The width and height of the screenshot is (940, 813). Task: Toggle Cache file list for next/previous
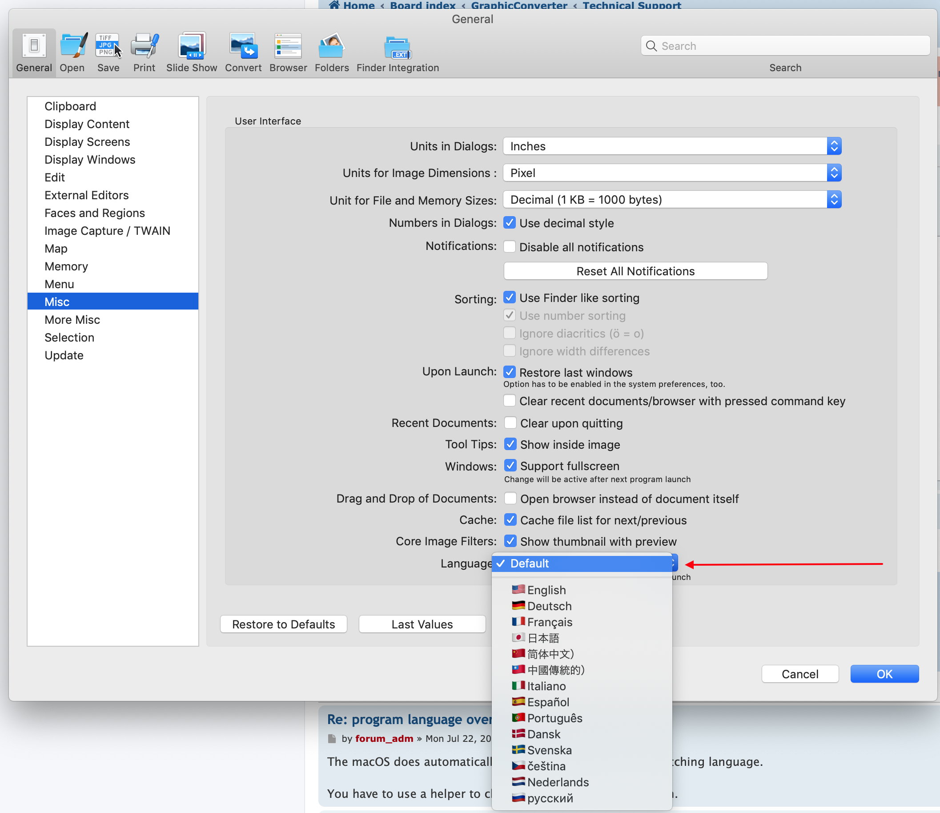pyautogui.click(x=508, y=519)
